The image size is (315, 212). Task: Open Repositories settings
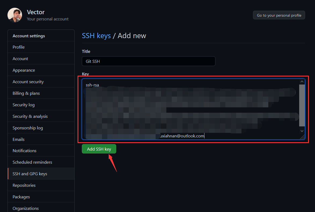(41, 185)
